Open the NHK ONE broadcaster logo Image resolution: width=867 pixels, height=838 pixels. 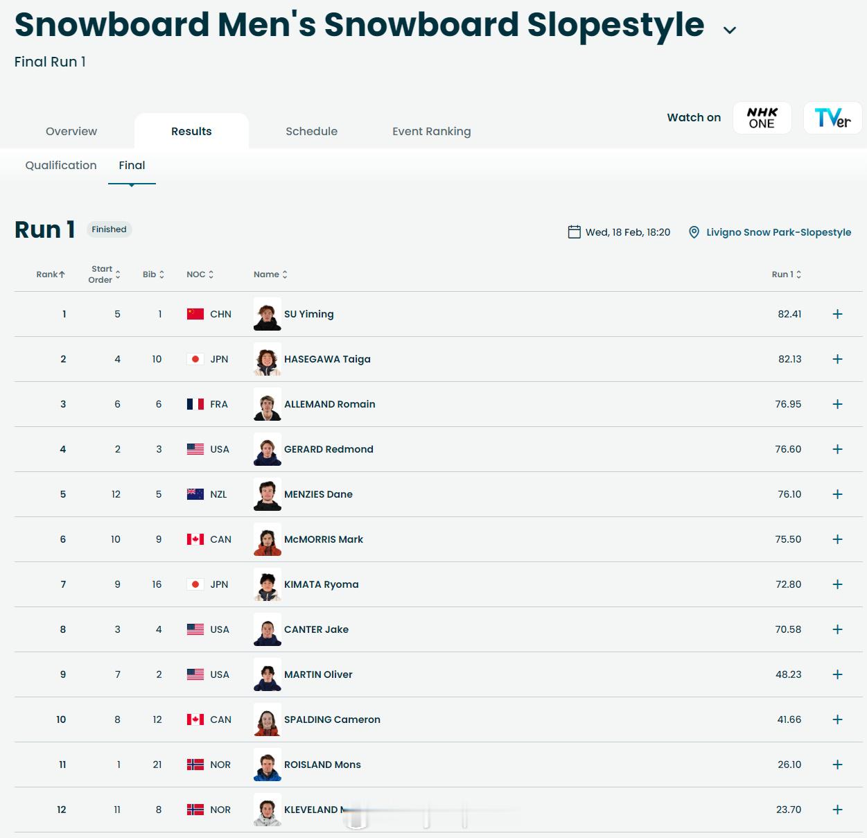[x=762, y=118]
